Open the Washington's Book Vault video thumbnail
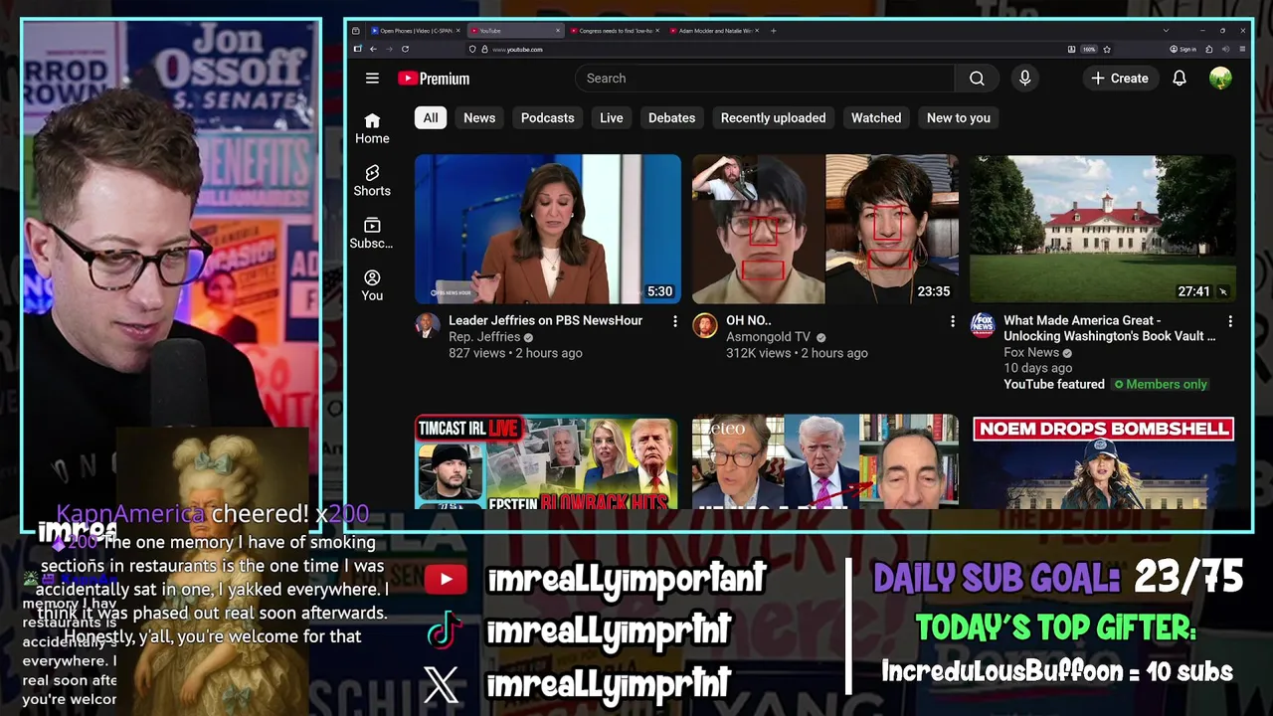Viewport: 1273px width, 716px height. tap(1103, 229)
